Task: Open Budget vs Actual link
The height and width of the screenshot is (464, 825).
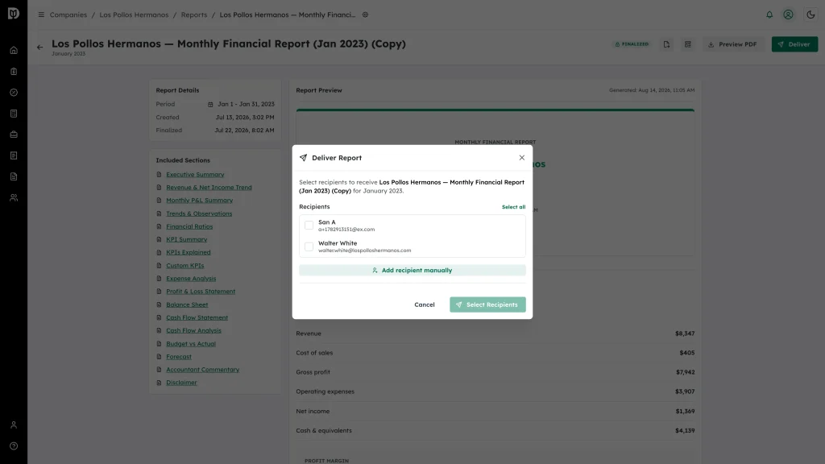Action: tap(191, 343)
